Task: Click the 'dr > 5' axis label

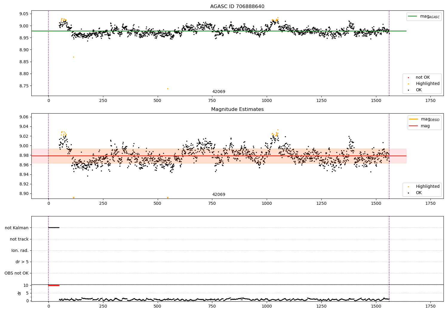Action: point(22,262)
